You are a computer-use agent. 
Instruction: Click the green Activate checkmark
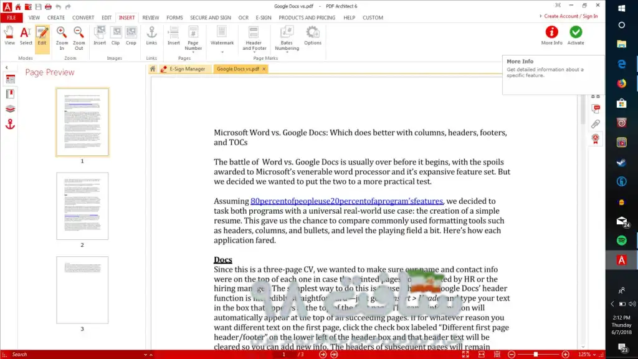pyautogui.click(x=576, y=32)
